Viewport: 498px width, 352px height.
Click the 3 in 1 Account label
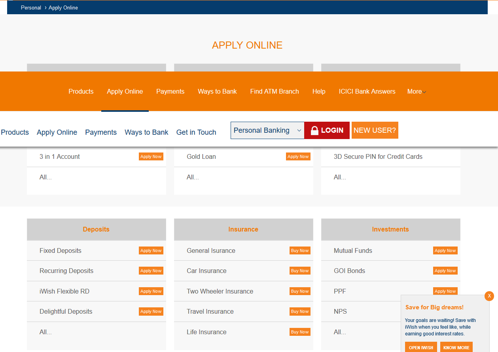60,156
